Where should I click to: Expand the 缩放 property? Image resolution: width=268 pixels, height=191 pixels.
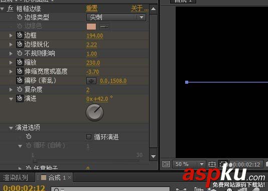11,63
